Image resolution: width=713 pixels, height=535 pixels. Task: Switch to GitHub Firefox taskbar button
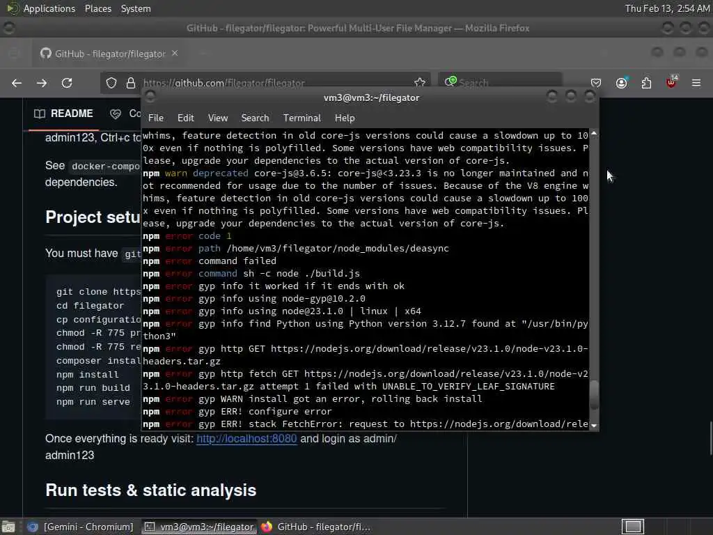click(x=316, y=527)
